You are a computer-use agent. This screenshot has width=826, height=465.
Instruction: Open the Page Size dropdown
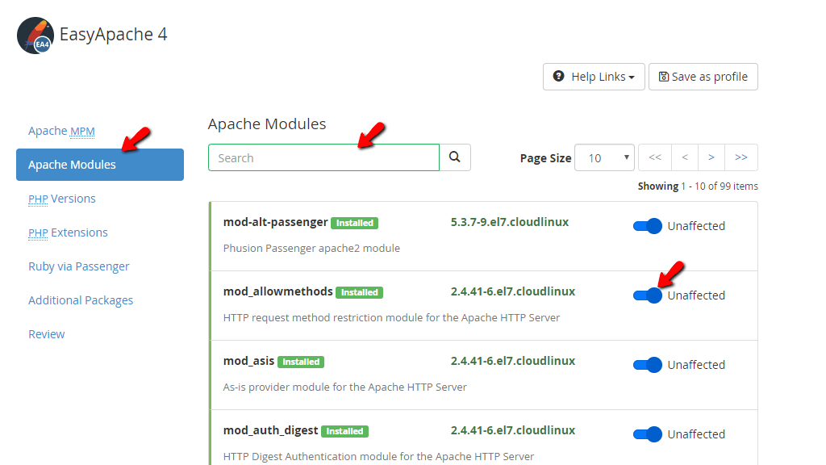coord(605,157)
